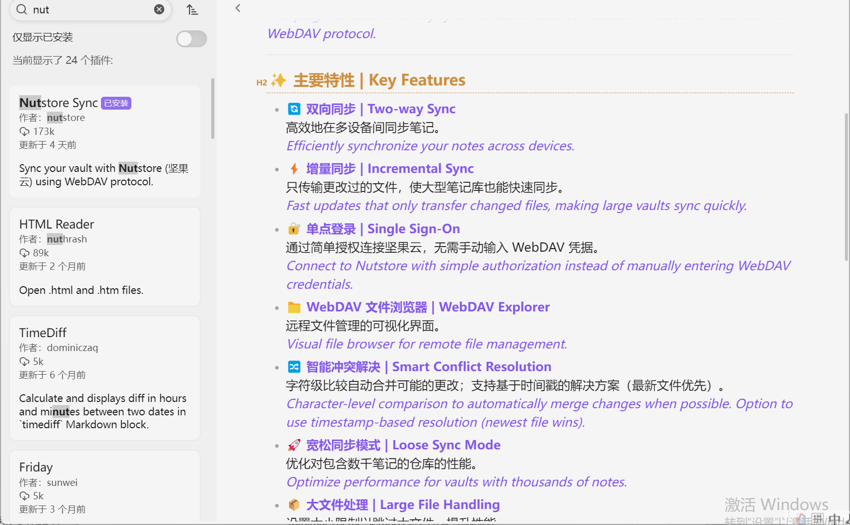The image size is (850, 525).
Task: Click the 增量同步 | Incremental Sync title
Action: [390, 169]
